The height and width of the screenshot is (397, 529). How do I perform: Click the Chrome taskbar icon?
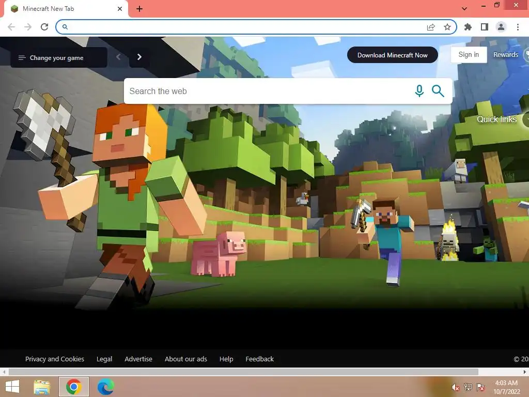(x=73, y=387)
